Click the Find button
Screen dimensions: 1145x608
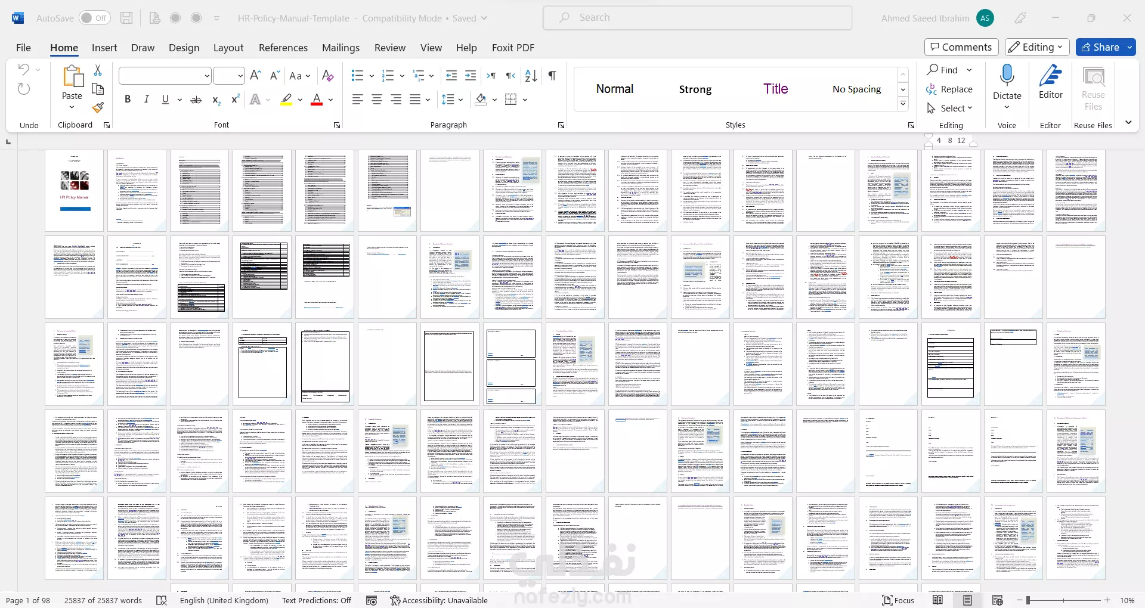pyautogui.click(x=942, y=70)
